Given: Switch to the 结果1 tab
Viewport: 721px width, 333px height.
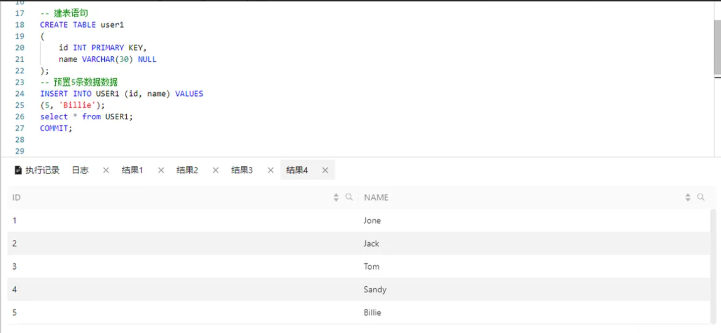Looking at the screenshot, I should [132, 170].
